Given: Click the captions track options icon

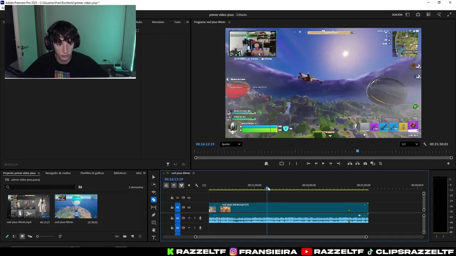Looking at the screenshot, I should coord(204,185).
